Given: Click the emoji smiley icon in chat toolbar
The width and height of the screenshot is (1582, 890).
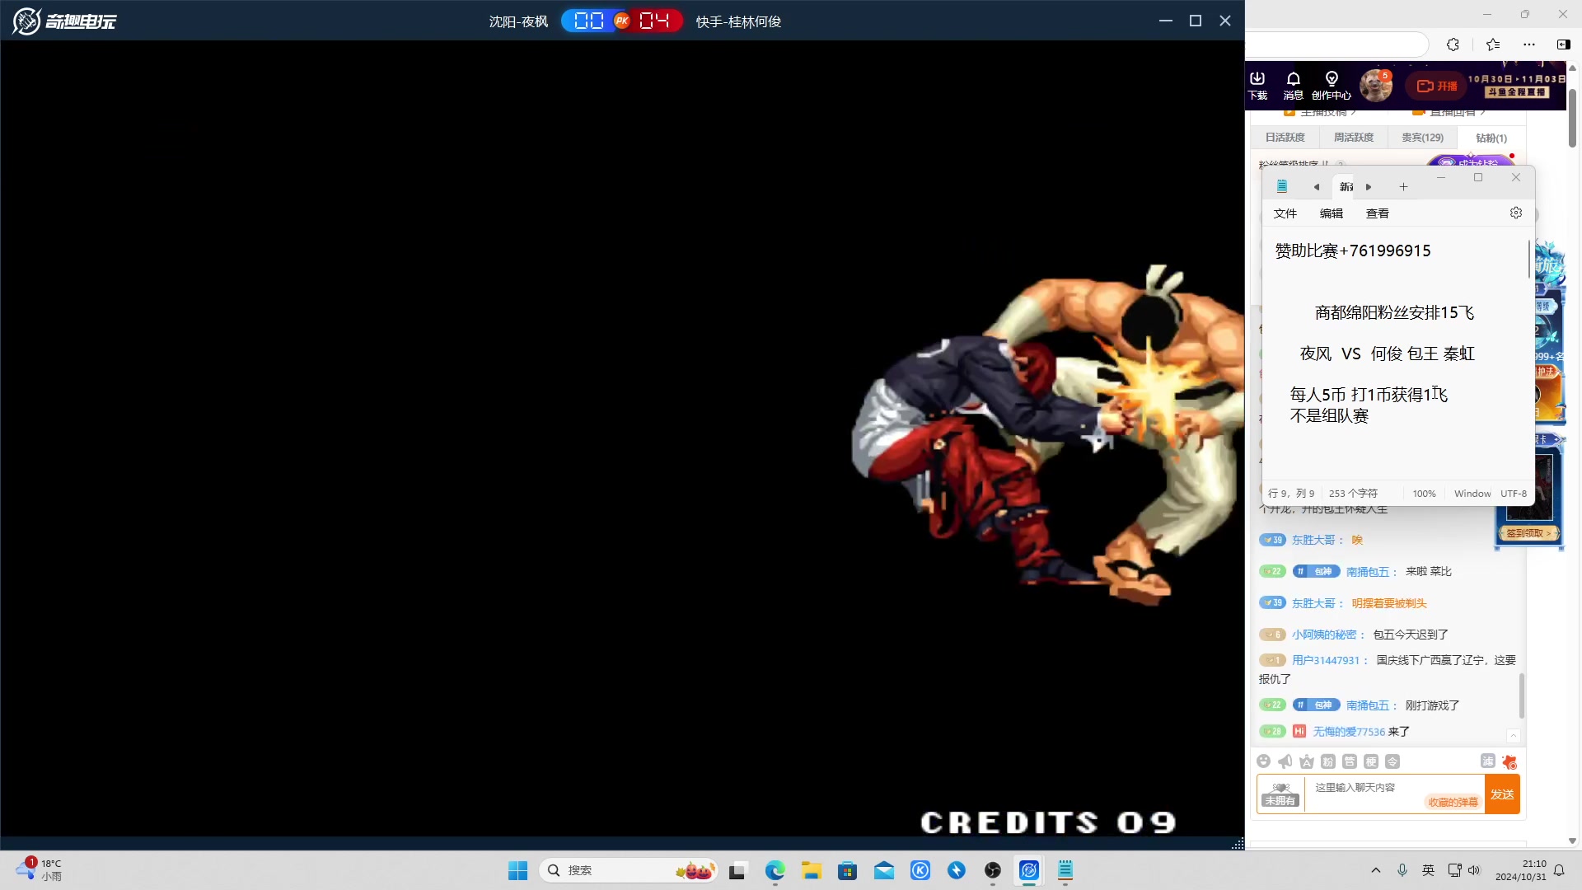Looking at the screenshot, I should 1264,761.
